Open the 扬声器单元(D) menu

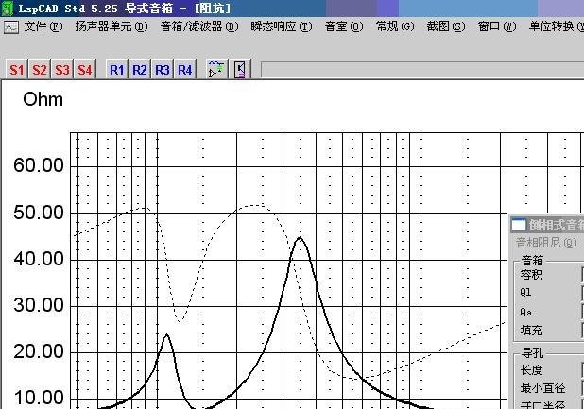[x=112, y=26]
